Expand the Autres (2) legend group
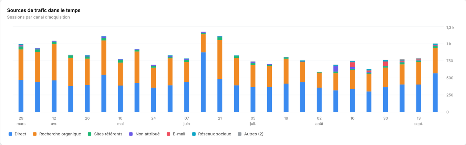 pos(251,134)
